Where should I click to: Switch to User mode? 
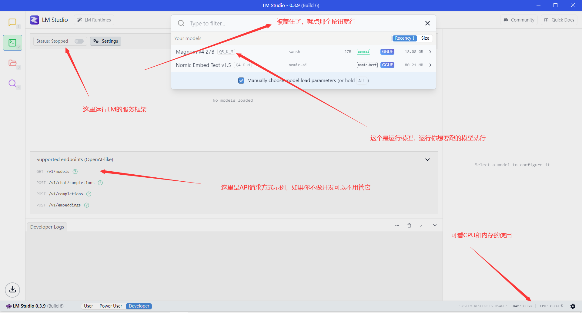click(x=89, y=306)
